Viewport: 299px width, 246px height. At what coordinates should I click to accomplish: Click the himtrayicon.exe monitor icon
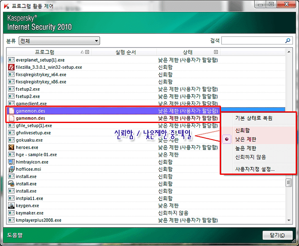pos(11,162)
